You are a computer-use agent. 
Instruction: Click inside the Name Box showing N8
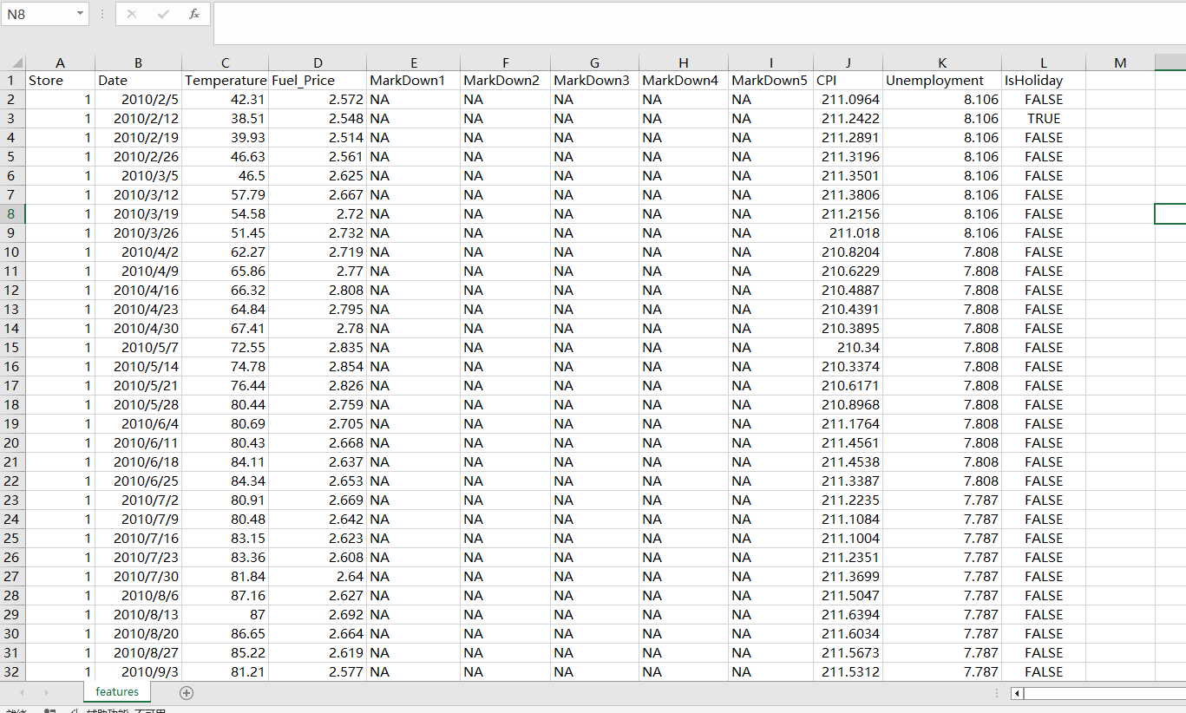[x=38, y=14]
